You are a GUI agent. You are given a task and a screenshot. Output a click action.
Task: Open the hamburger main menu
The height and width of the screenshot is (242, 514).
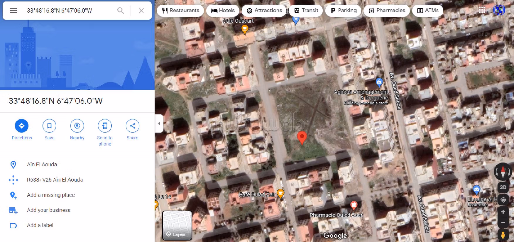(x=13, y=11)
